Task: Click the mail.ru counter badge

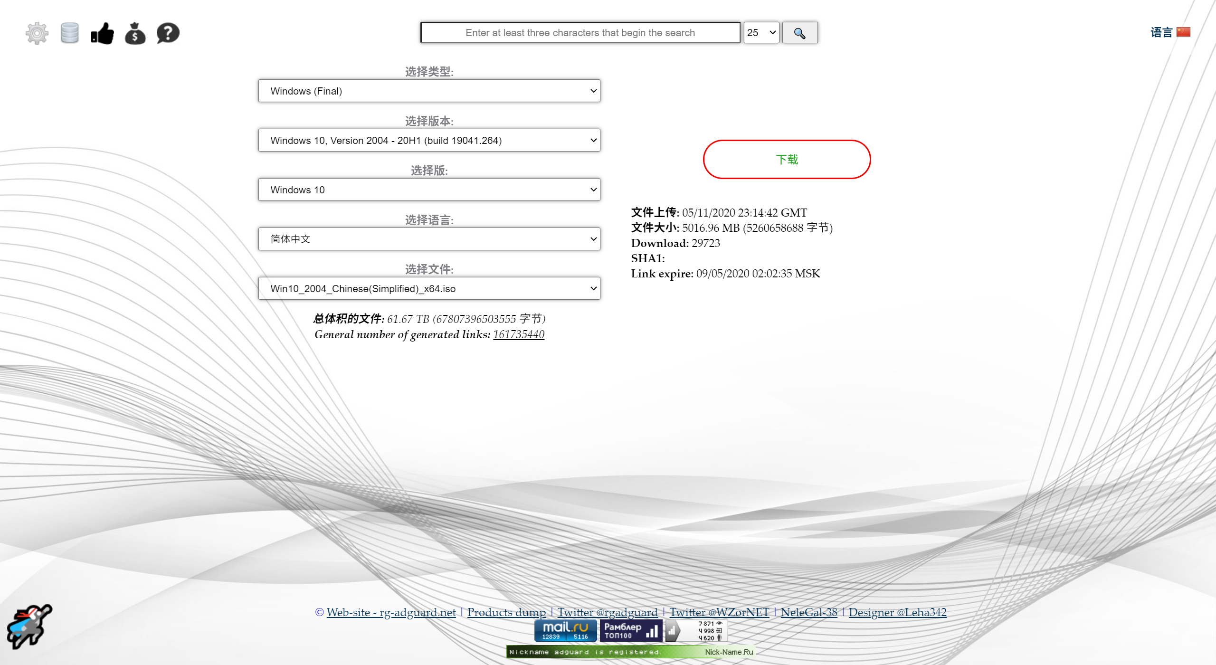Action: point(565,631)
